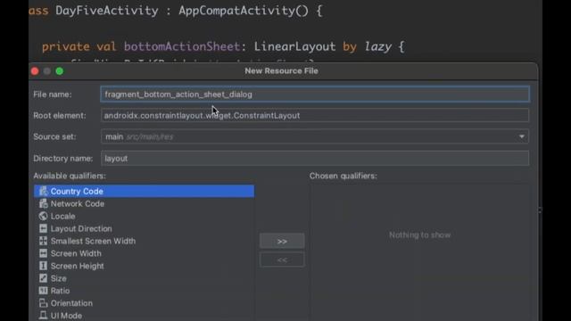Click DayFiveActivity in the code editor

pos(107,11)
